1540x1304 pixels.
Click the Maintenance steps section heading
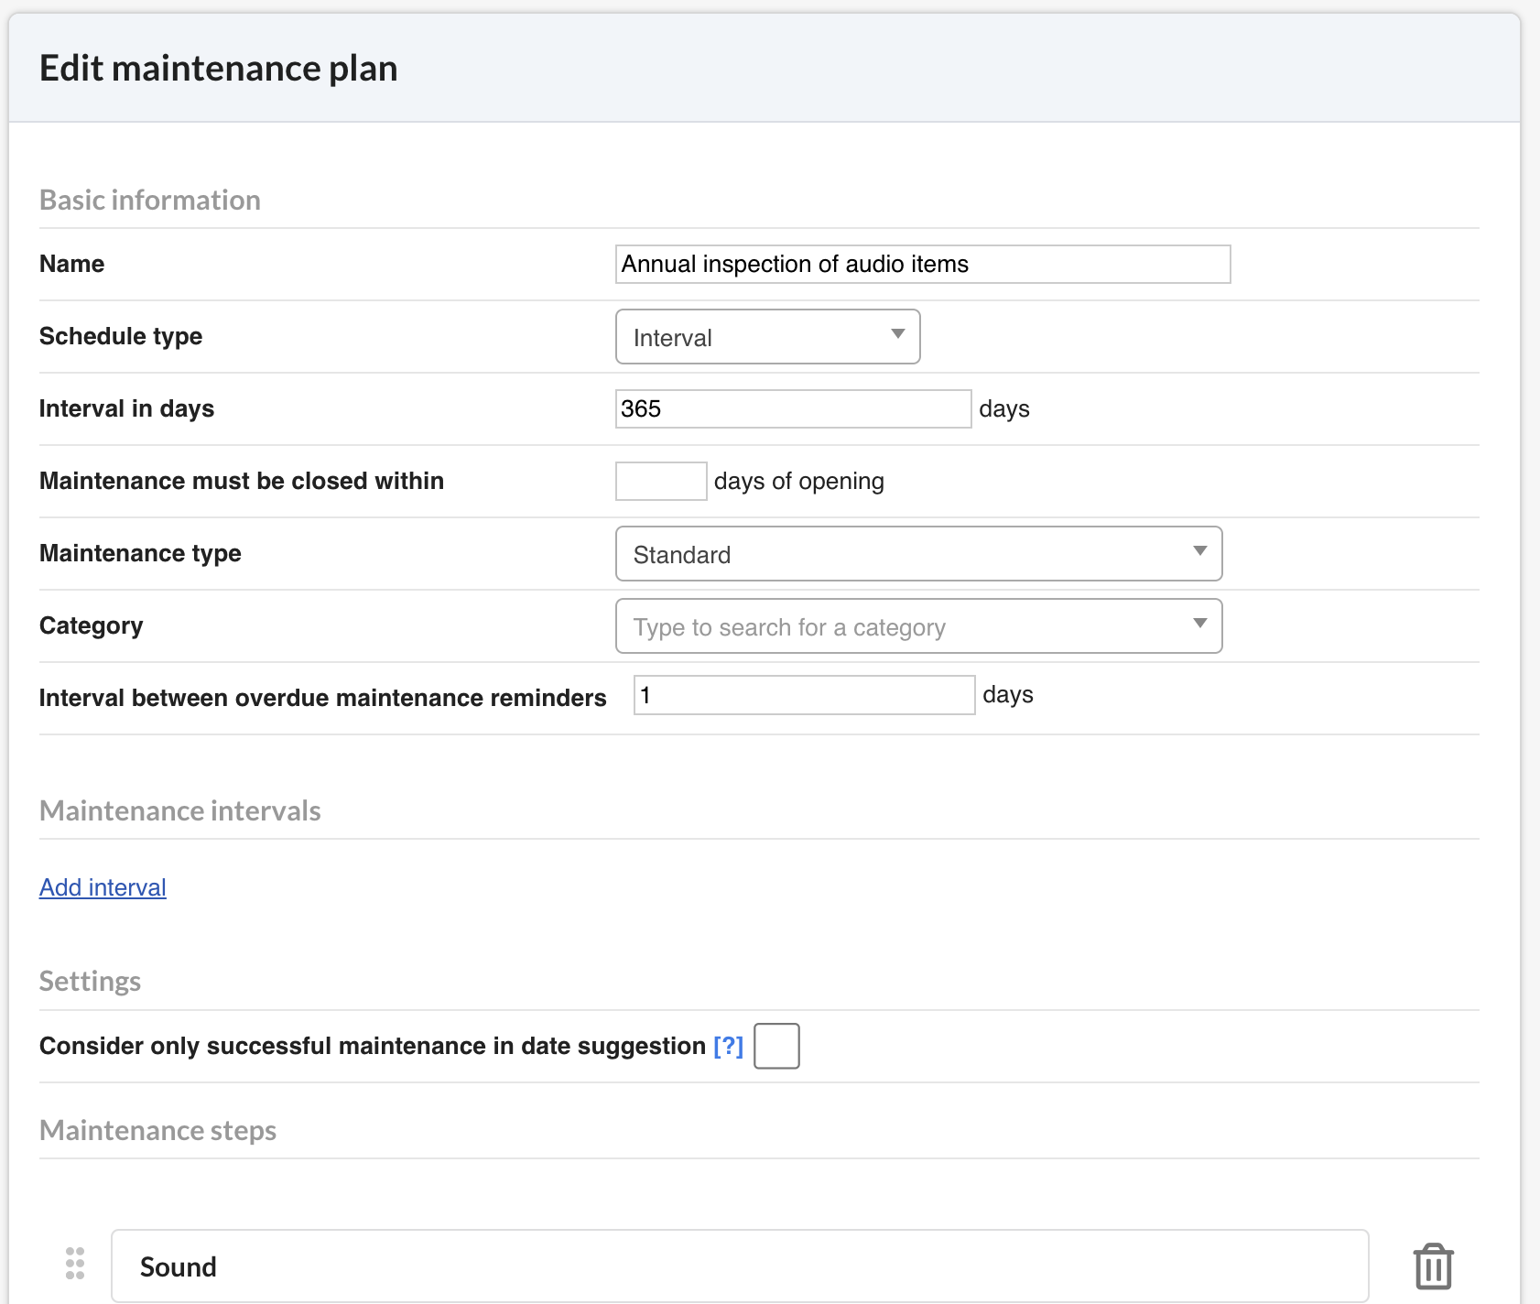[157, 1131]
